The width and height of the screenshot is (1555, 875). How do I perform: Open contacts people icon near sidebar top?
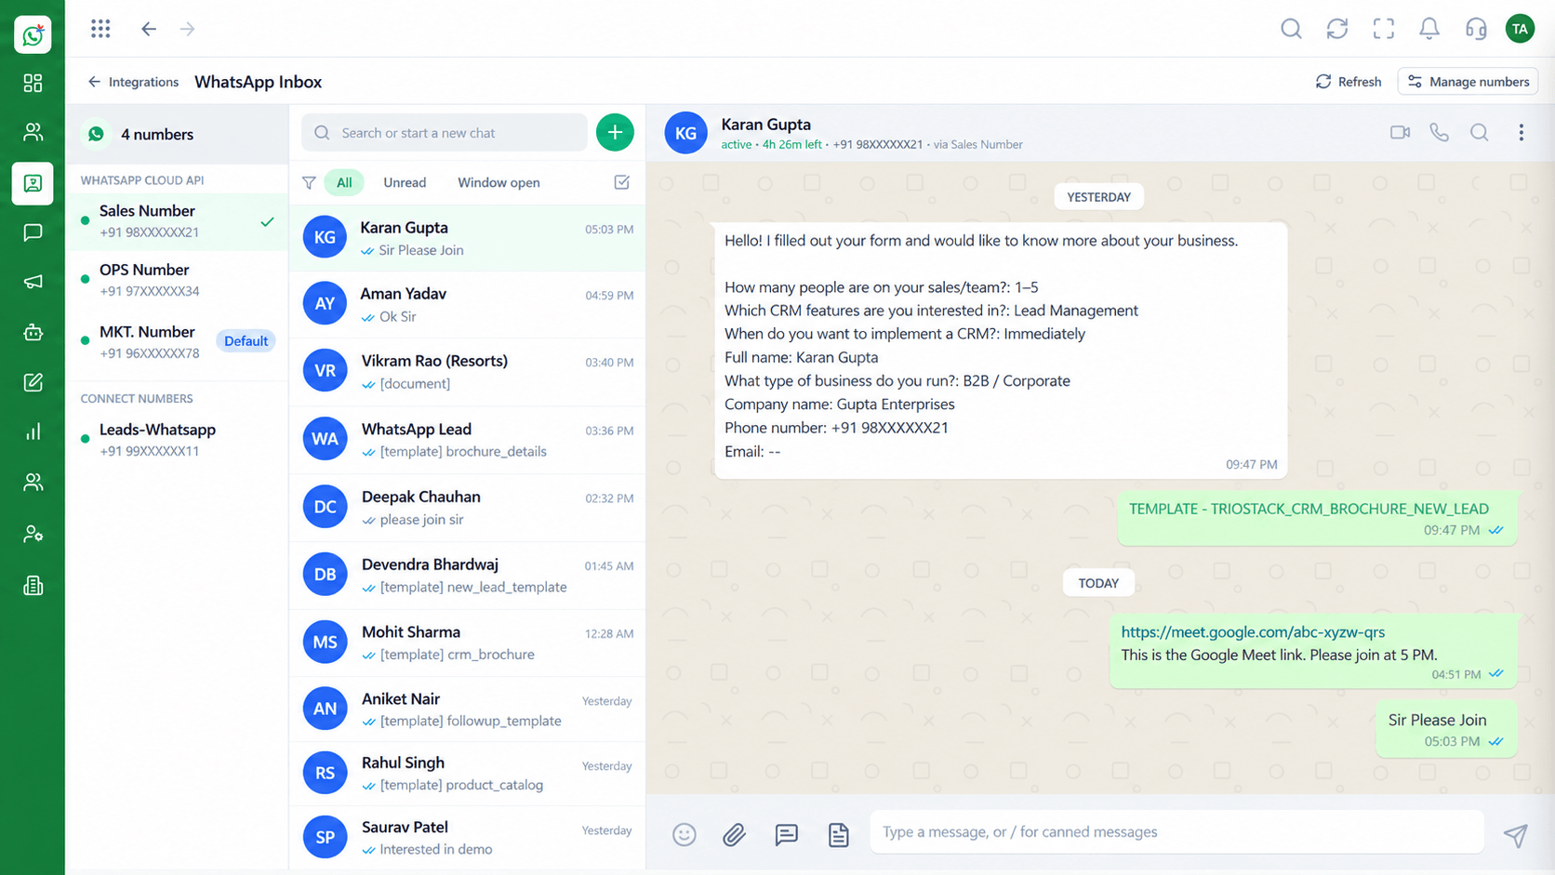tap(33, 132)
